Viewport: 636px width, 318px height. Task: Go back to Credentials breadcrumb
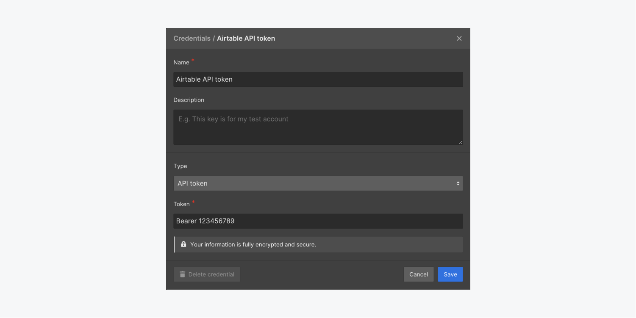tap(192, 39)
